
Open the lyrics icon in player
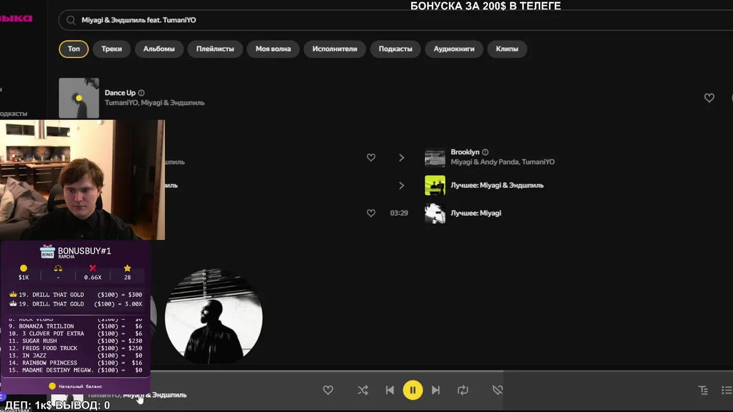click(703, 390)
